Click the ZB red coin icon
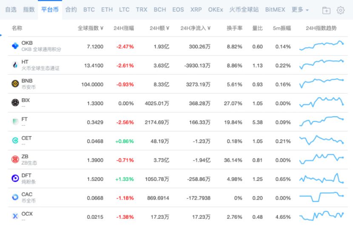Screen dimensions: 353x226 (15, 160)
